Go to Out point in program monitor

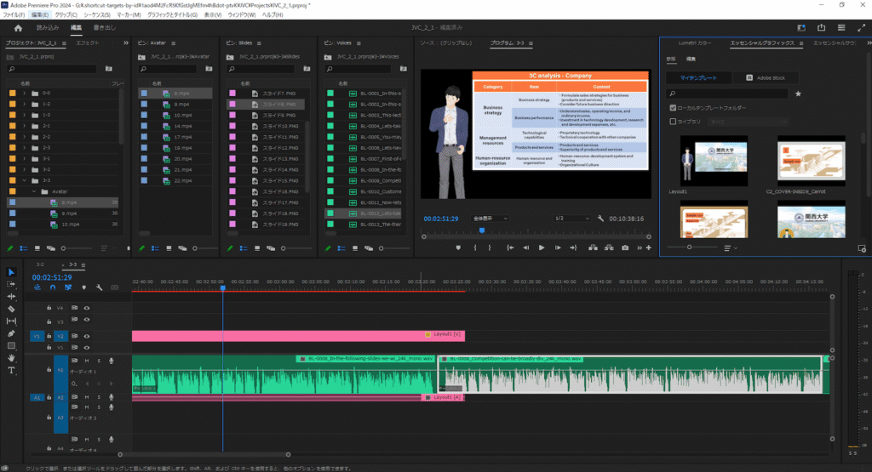pyautogui.click(x=573, y=247)
